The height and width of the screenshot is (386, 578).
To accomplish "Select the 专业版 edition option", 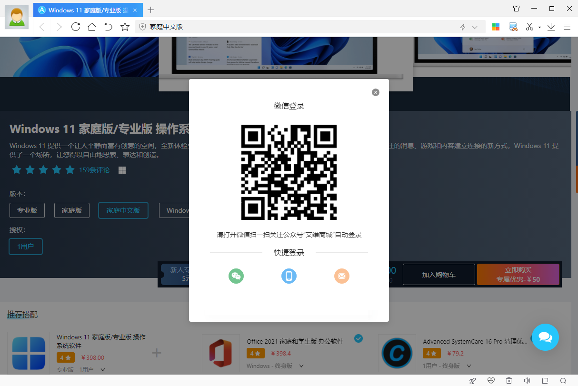I will [27, 210].
